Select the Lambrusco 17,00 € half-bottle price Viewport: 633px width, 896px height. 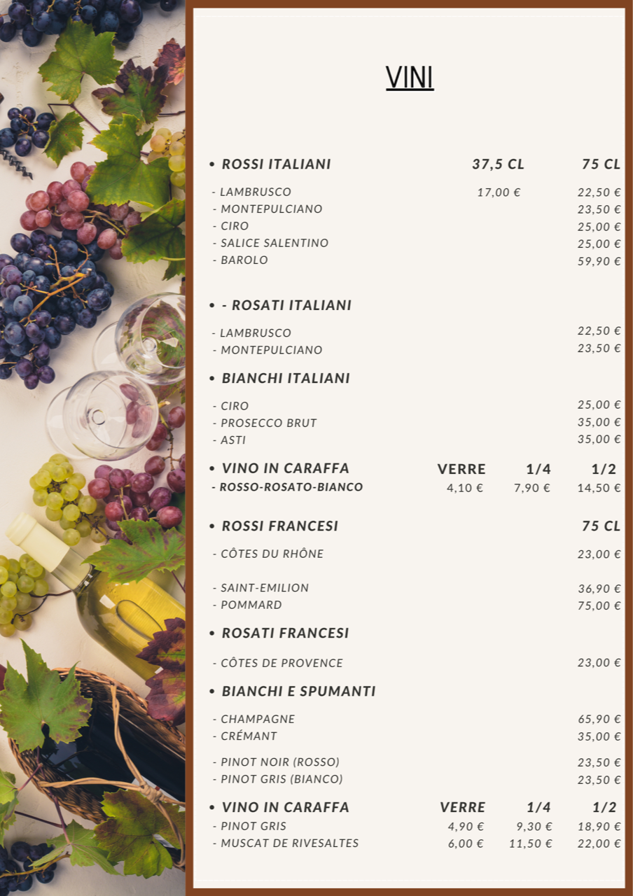point(499,192)
